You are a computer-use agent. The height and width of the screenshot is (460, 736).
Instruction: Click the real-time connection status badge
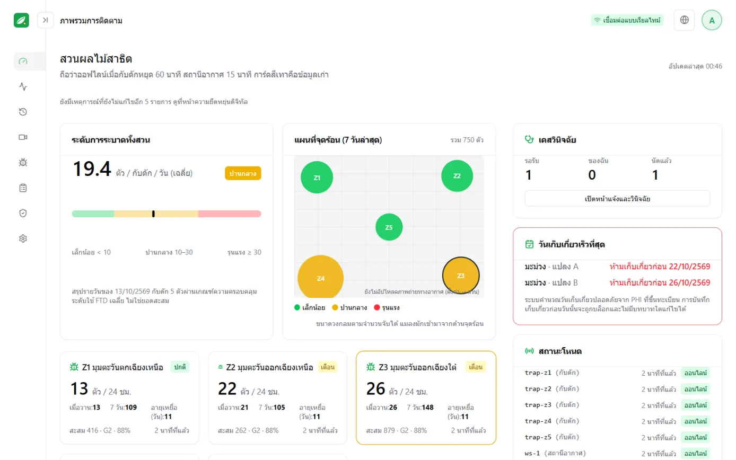[x=627, y=20]
